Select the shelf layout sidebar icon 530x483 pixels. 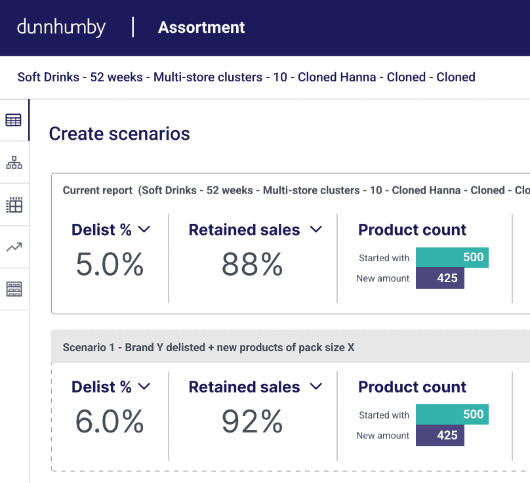click(14, 289)
